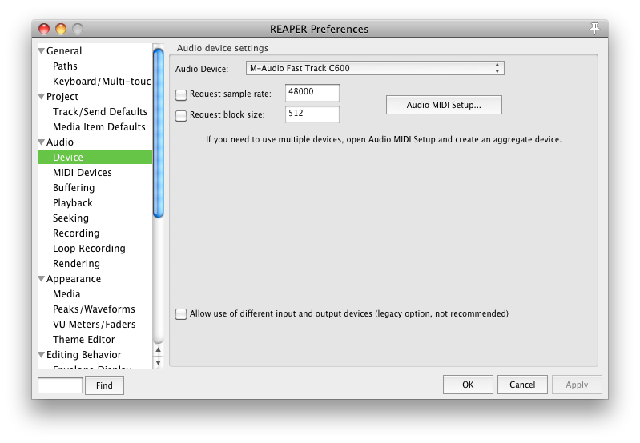Screen dimensions: 640x443
Task: Open the MIDI Devices page
Action: (x=82, y=173)
